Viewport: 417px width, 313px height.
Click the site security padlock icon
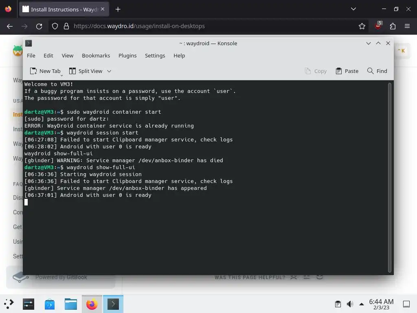pos(66,26)
